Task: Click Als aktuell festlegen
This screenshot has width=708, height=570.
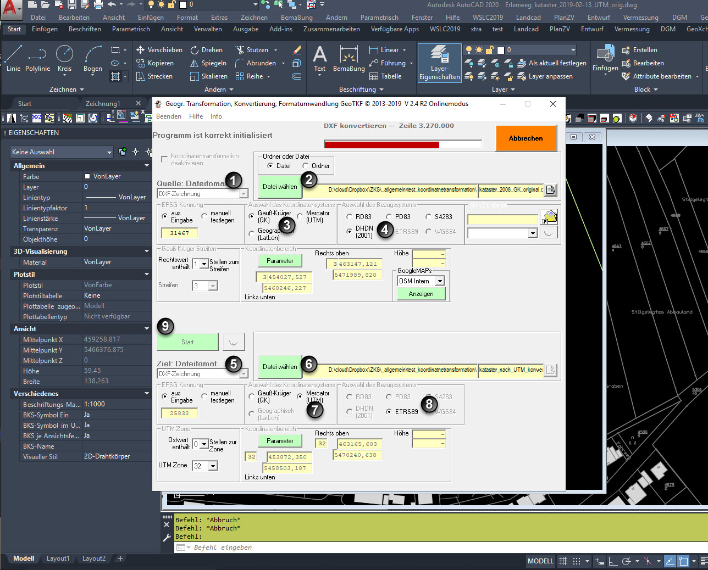Action: coord(552,63)
